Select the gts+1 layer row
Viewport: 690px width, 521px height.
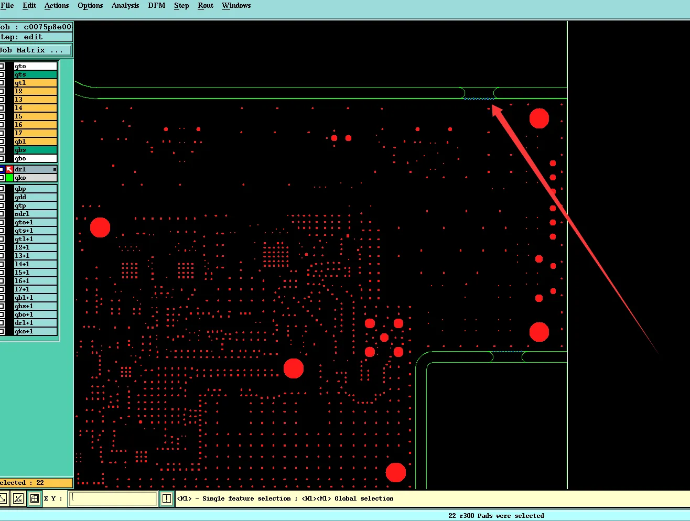[36, 231]
